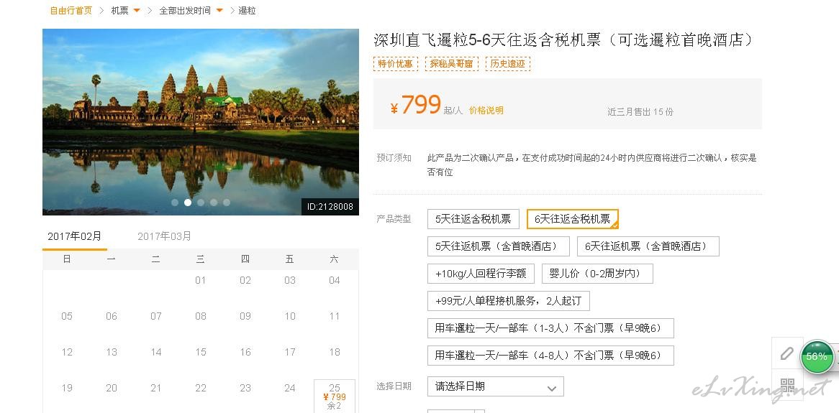Image resolution: width=839 pixels, height=413 pixels.
Task: Click February 22 in the calendar
Action: (201, 388)
